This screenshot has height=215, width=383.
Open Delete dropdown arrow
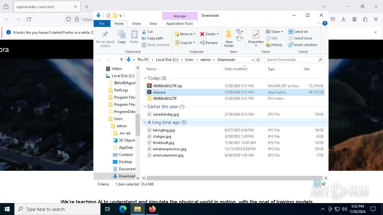[x=218, y=34]
